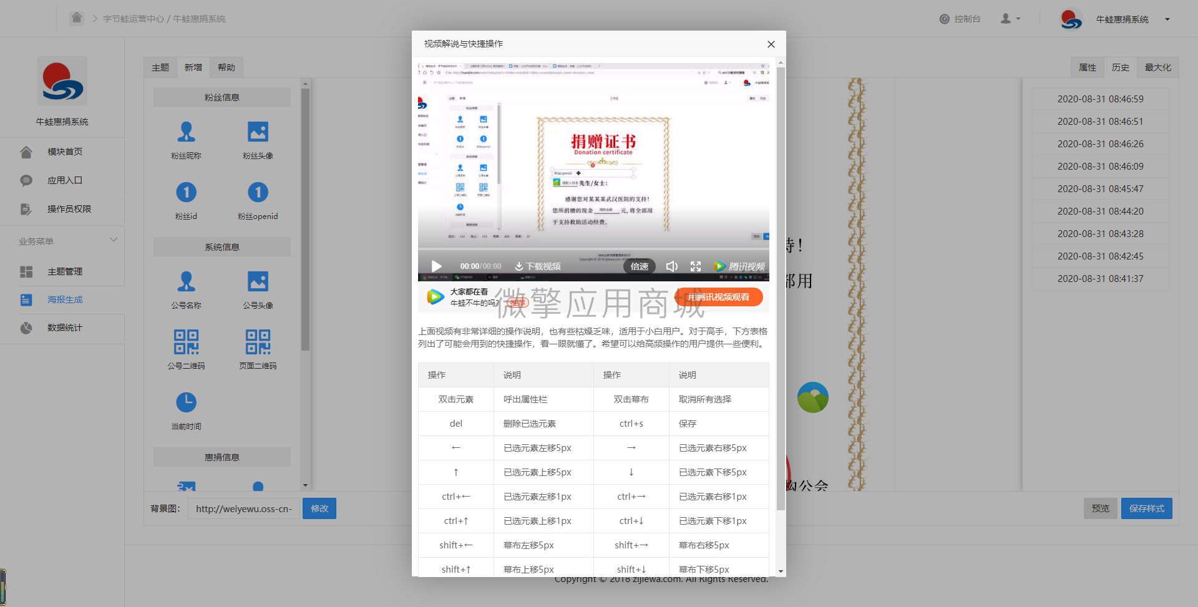Add the 公号二维码 QR icon

click(186, 342)
